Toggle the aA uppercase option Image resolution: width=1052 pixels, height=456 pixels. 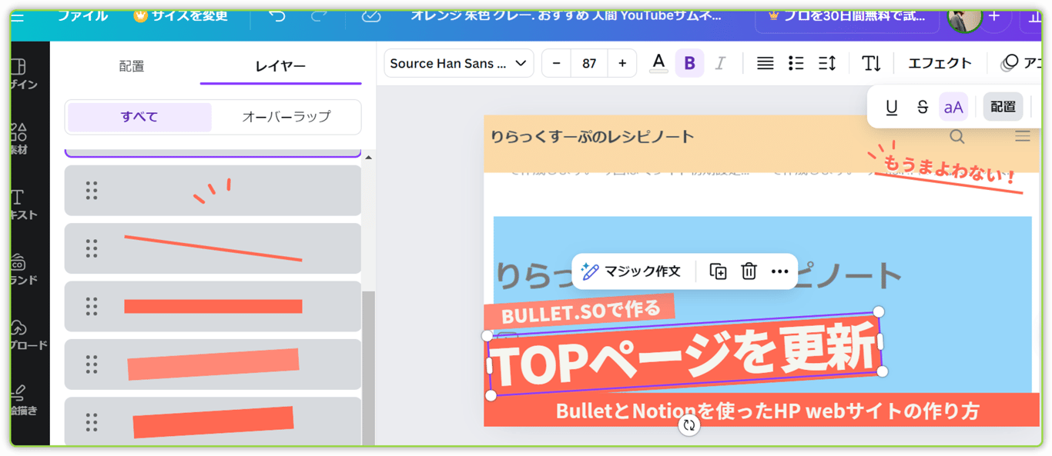click(953, 107)
